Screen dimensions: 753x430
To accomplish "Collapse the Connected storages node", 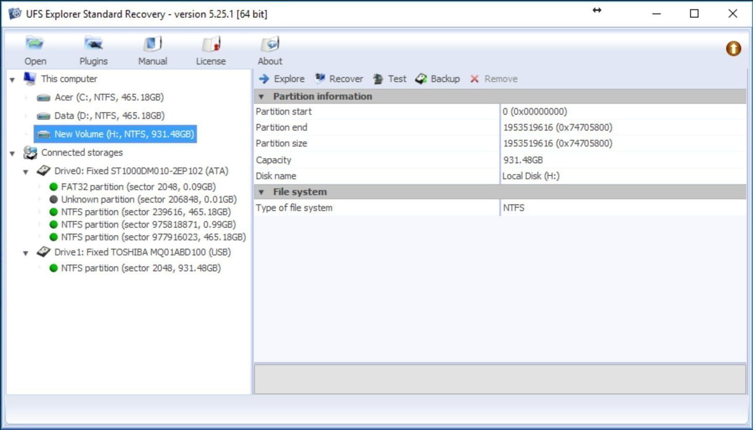I will [13, 153].
